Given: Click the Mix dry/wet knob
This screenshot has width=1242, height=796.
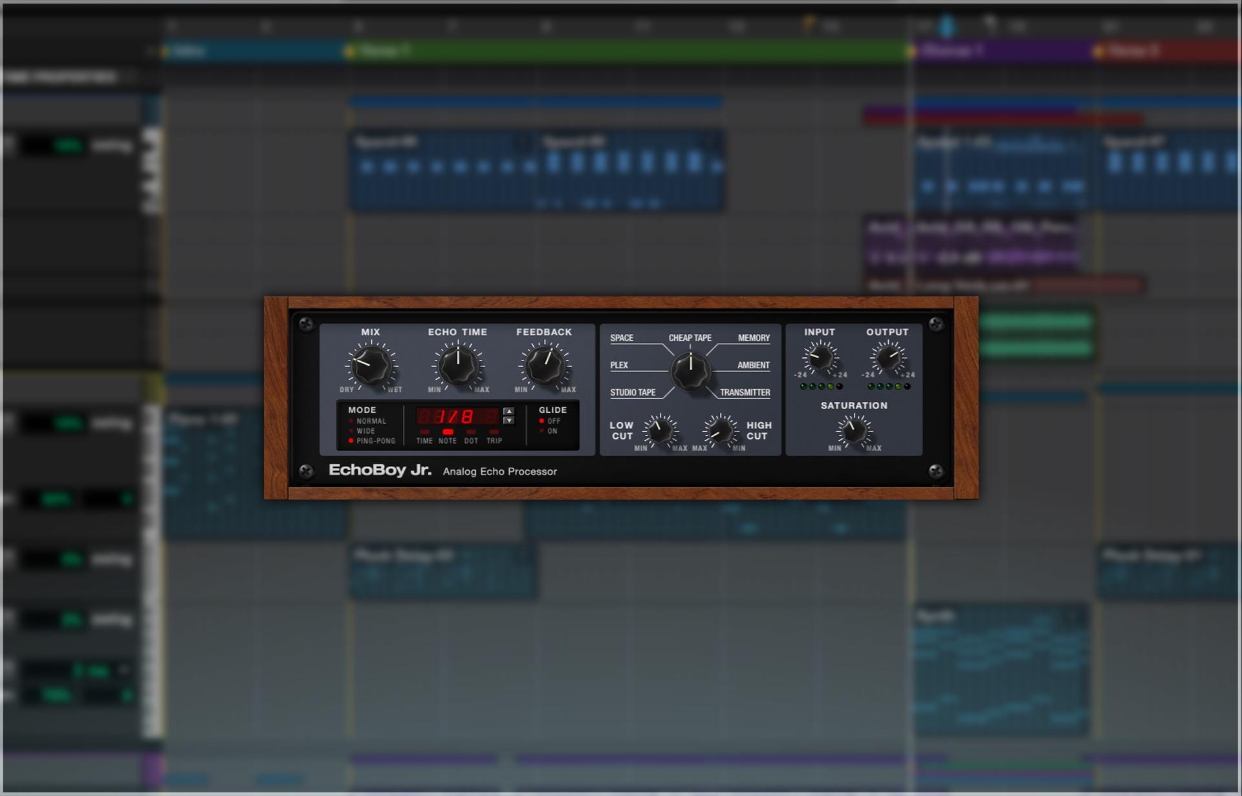Looking at the screenshot, I should [x=371, y=365].
